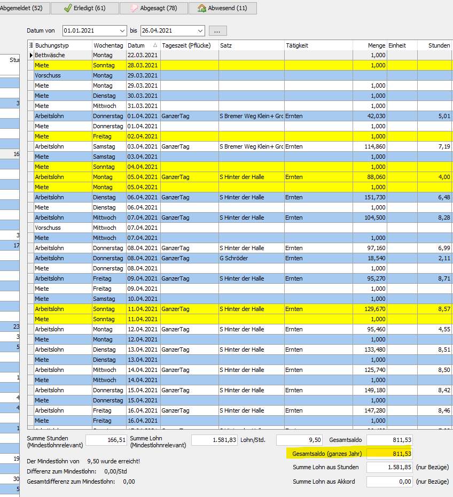453x497 pixels.
Task: Click the Satz column header
Action: coord(252,45)
